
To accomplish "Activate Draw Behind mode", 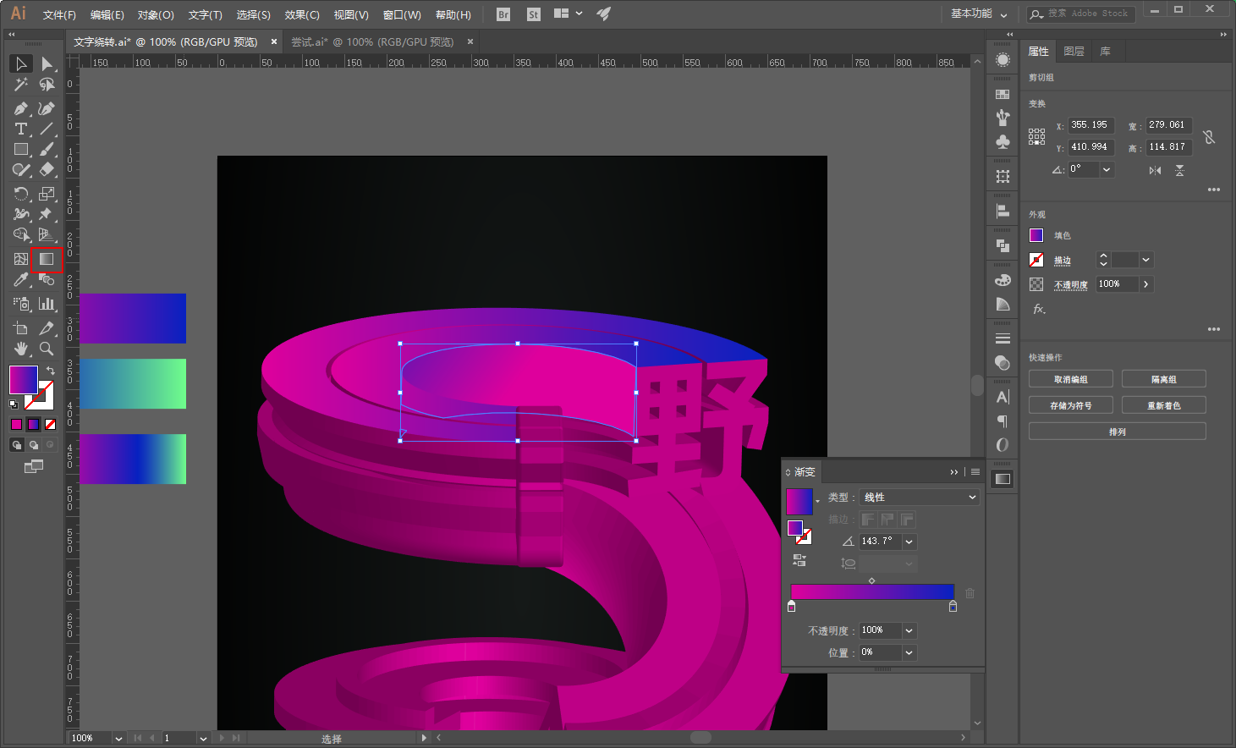I will point(34,445).
